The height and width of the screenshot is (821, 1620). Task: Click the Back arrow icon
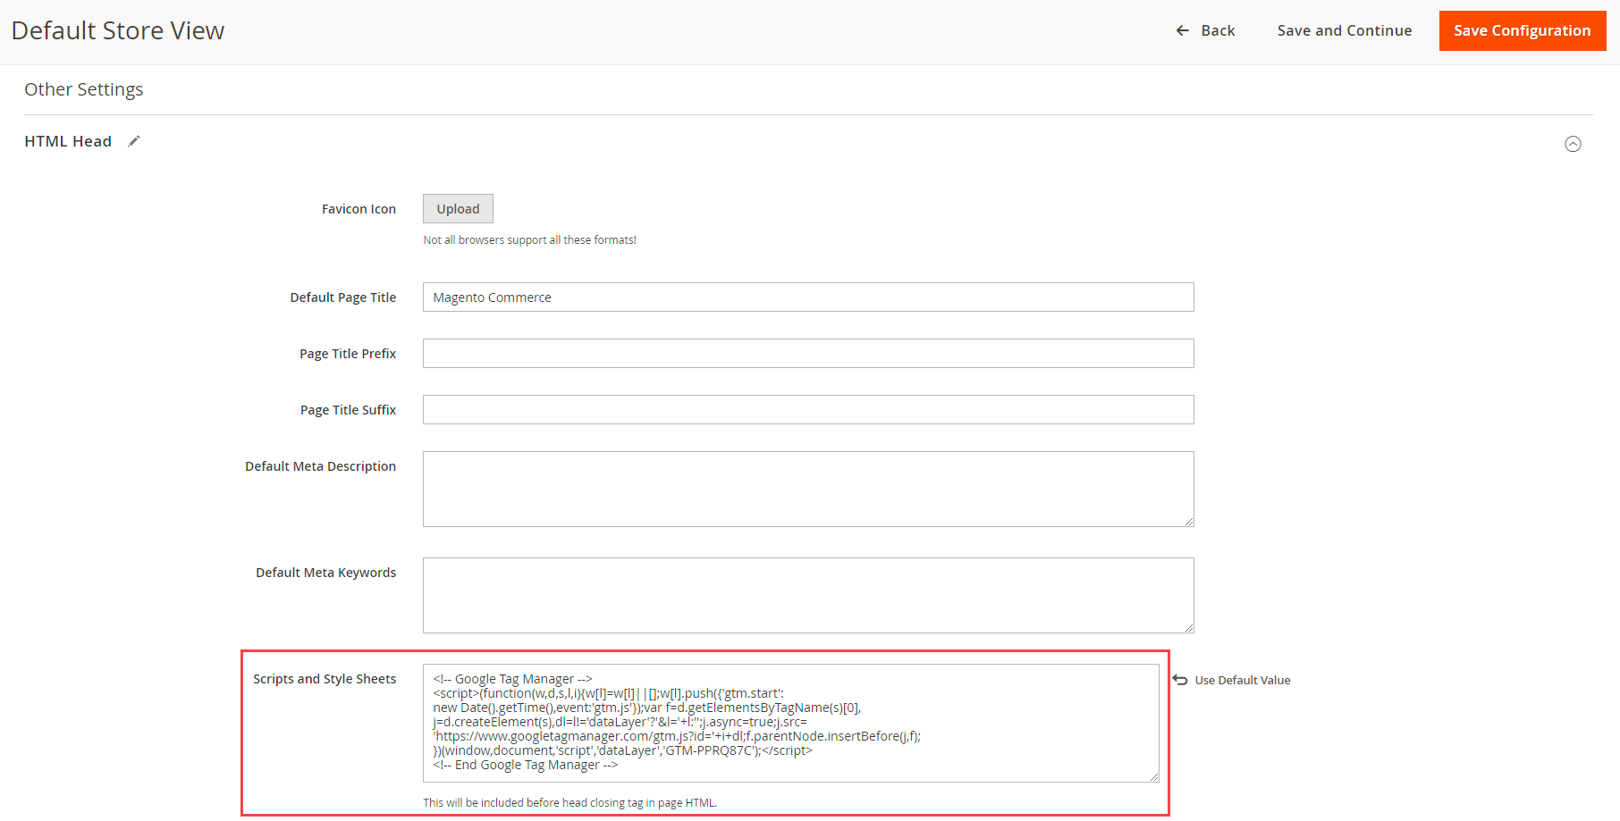(1182, 30)
